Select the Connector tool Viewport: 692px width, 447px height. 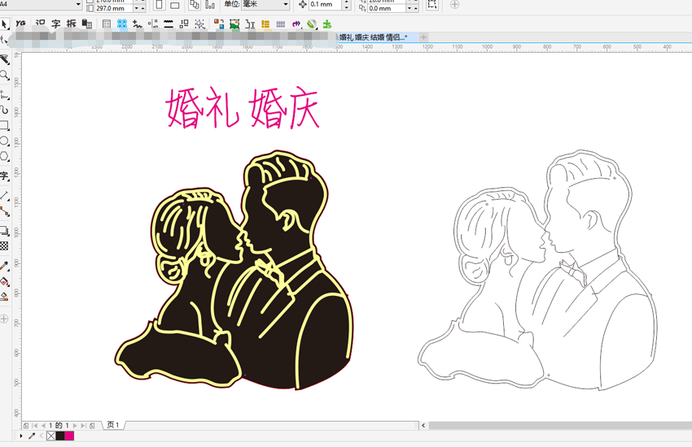(x=4, y=211)
